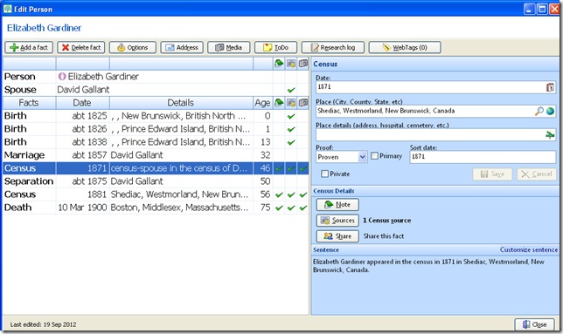Image resolution: width=563 pixels, height=334 pixels.
Task: Select the Spouse row David Gallant
Action: [156, 90]
